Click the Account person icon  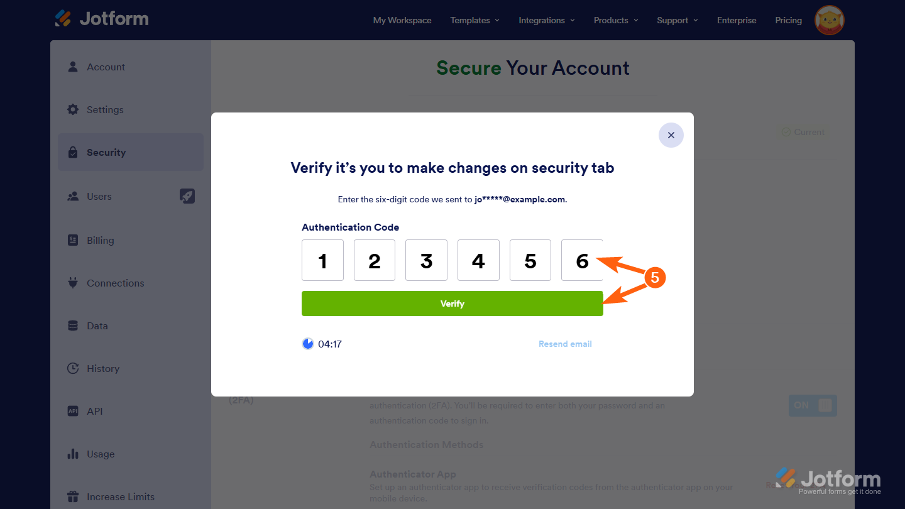tap(73, 67)
